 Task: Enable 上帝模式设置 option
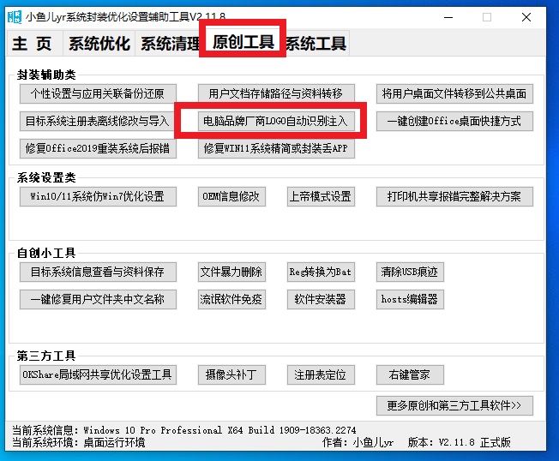(x=321, y=196)
